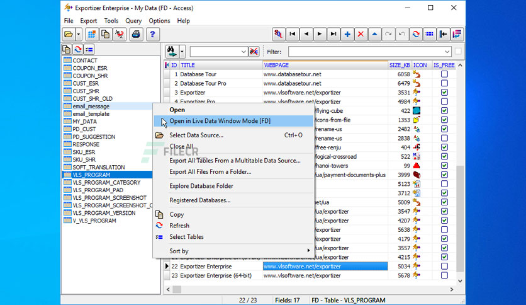Screen dimensions: 526x305
Task: Click the vertical scrollbar down arrow
Action: [x=460, y=281]
